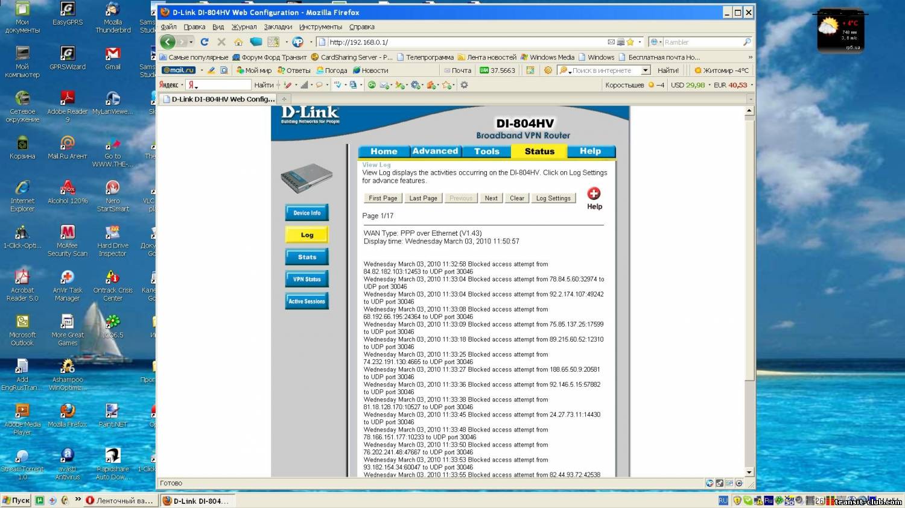
Task: Open AnVir Task Manager desktop icon
Action: (68, 285)
